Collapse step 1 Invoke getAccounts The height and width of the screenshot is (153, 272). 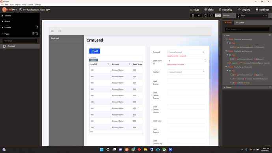click(x=226, y=39)
